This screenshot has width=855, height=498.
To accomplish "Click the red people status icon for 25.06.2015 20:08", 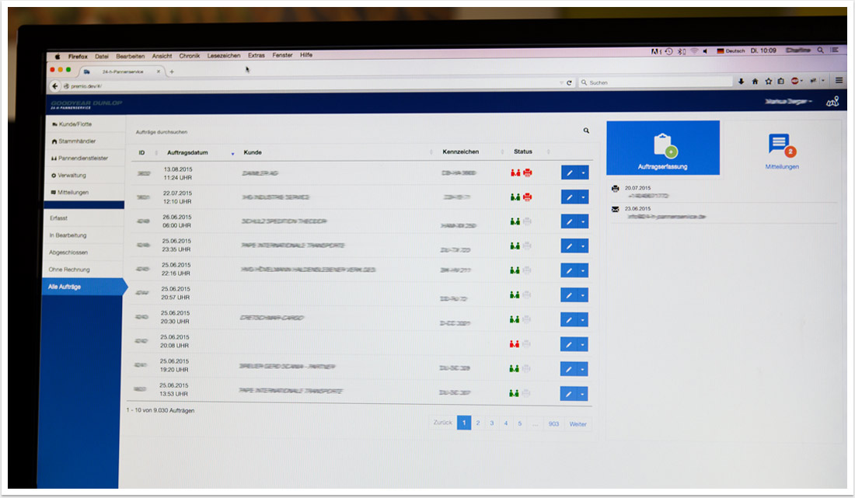I will point(514,343).
